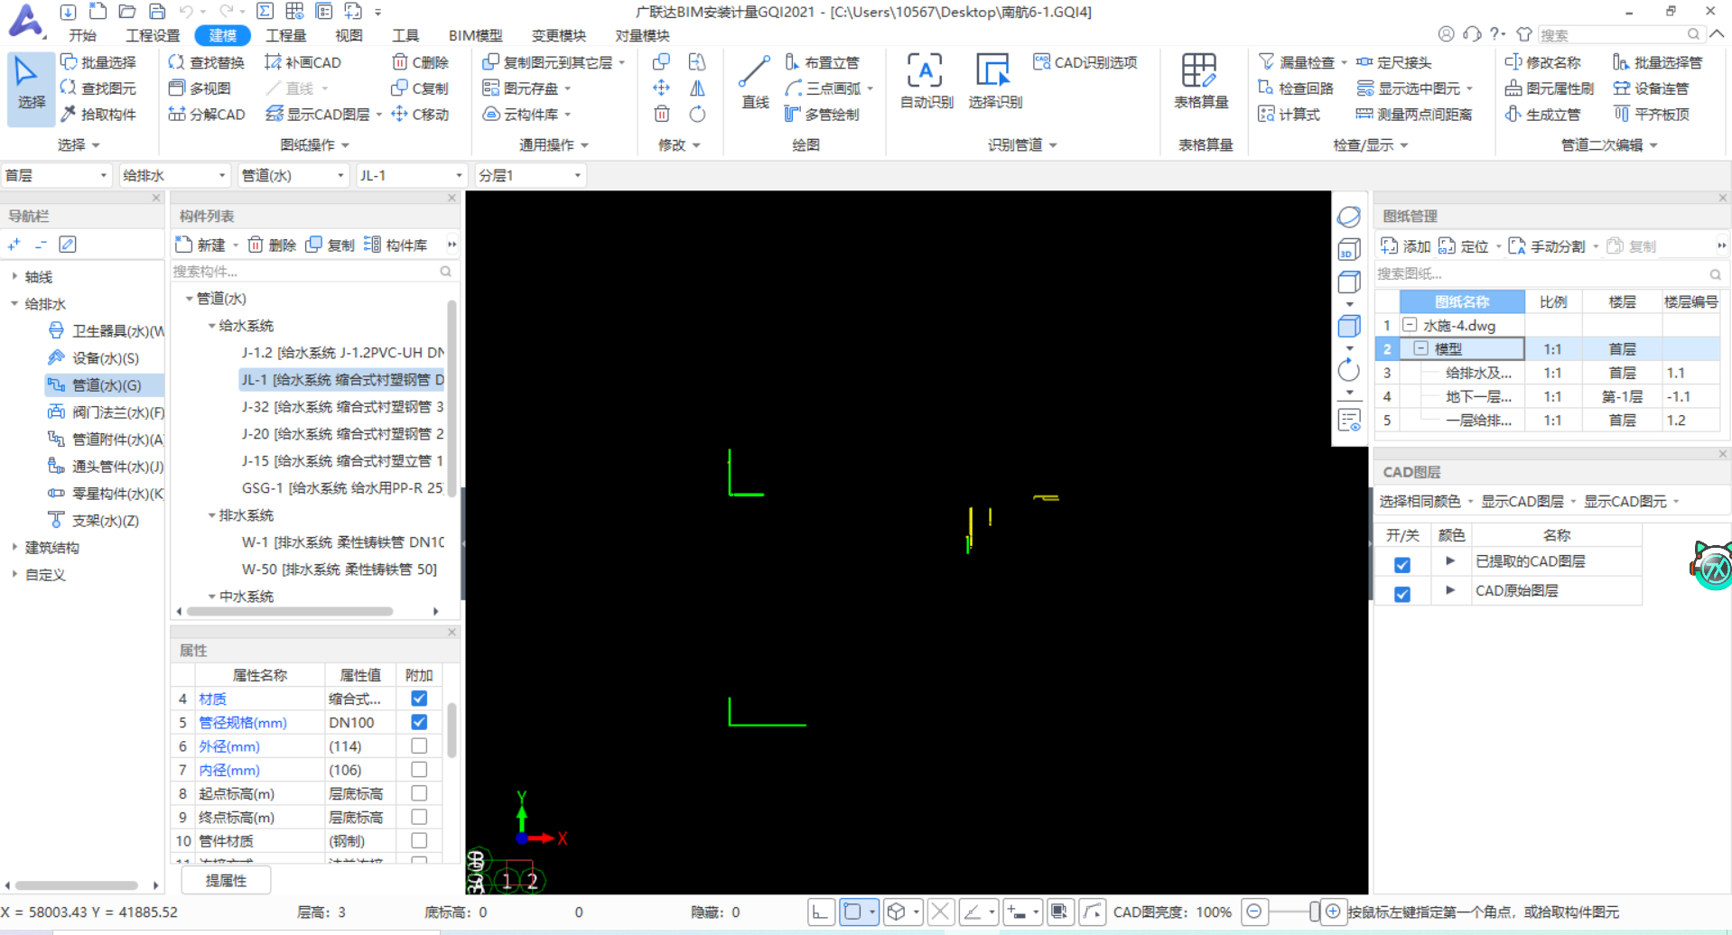Screen dimensions: 1732x935
Task: Select the 选择 arrow tool
Action: [31, 88]
